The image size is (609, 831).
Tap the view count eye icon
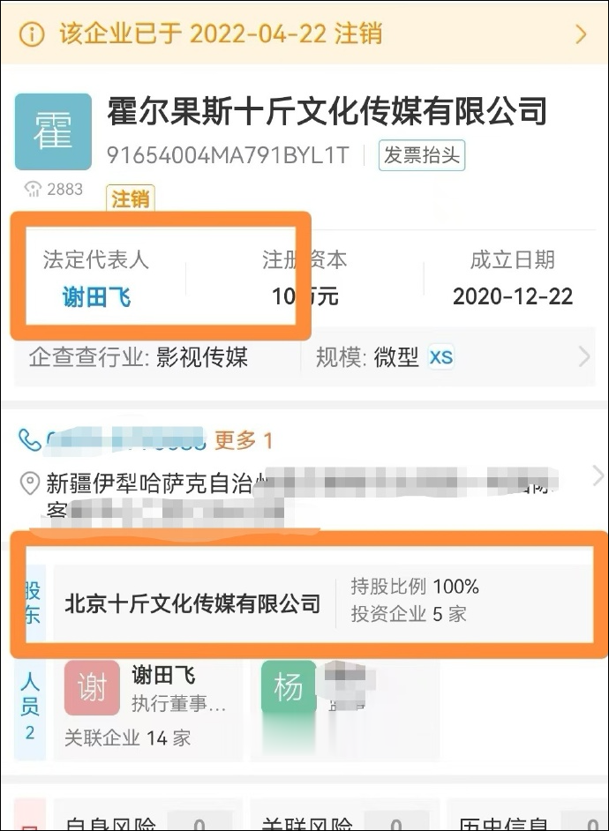click(x=33, y=189)
